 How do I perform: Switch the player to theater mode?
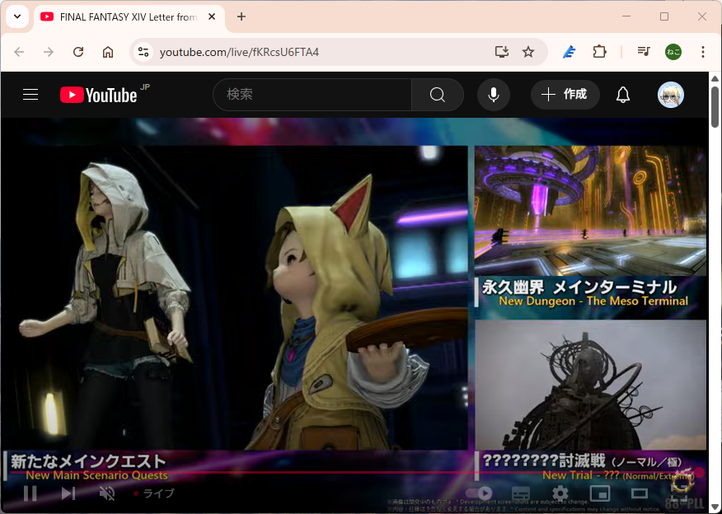click(640, 493)
